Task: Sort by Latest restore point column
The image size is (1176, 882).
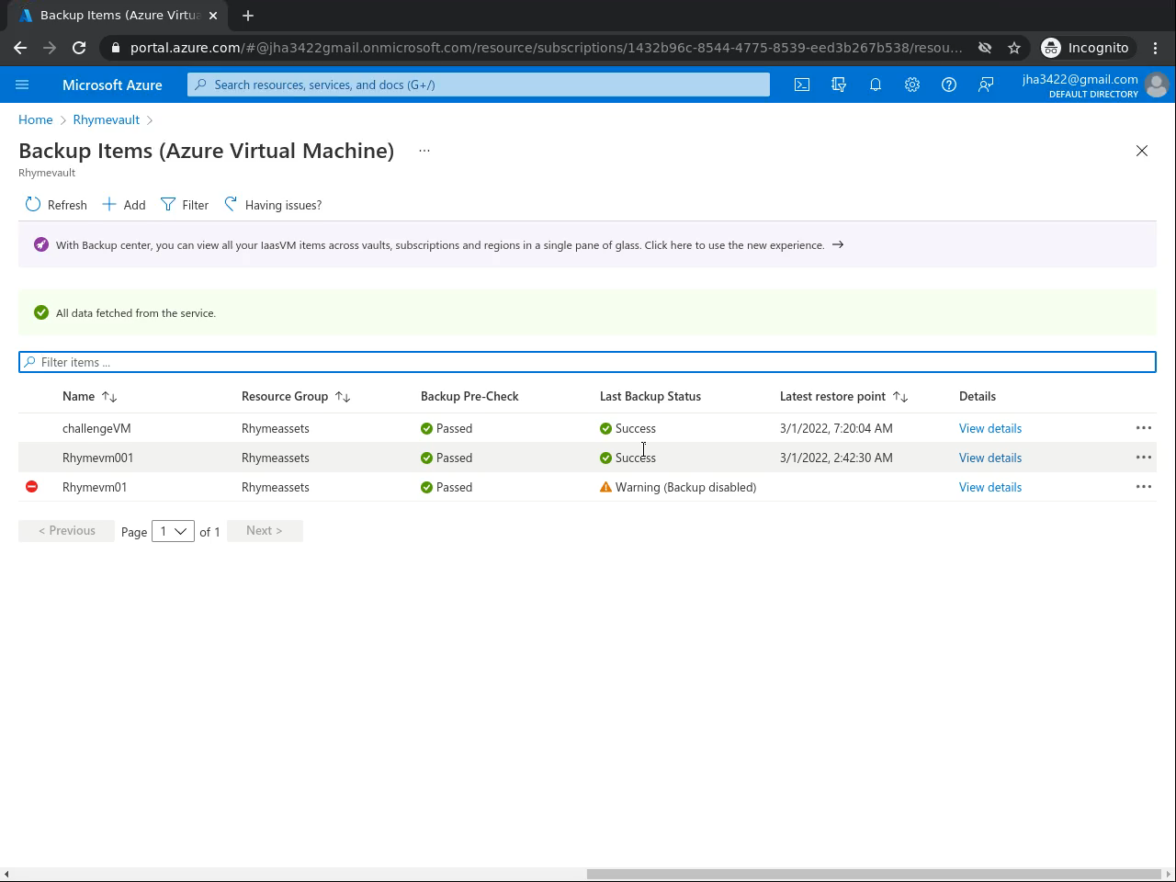Action: pyautogui.click(x=900, y=397)
